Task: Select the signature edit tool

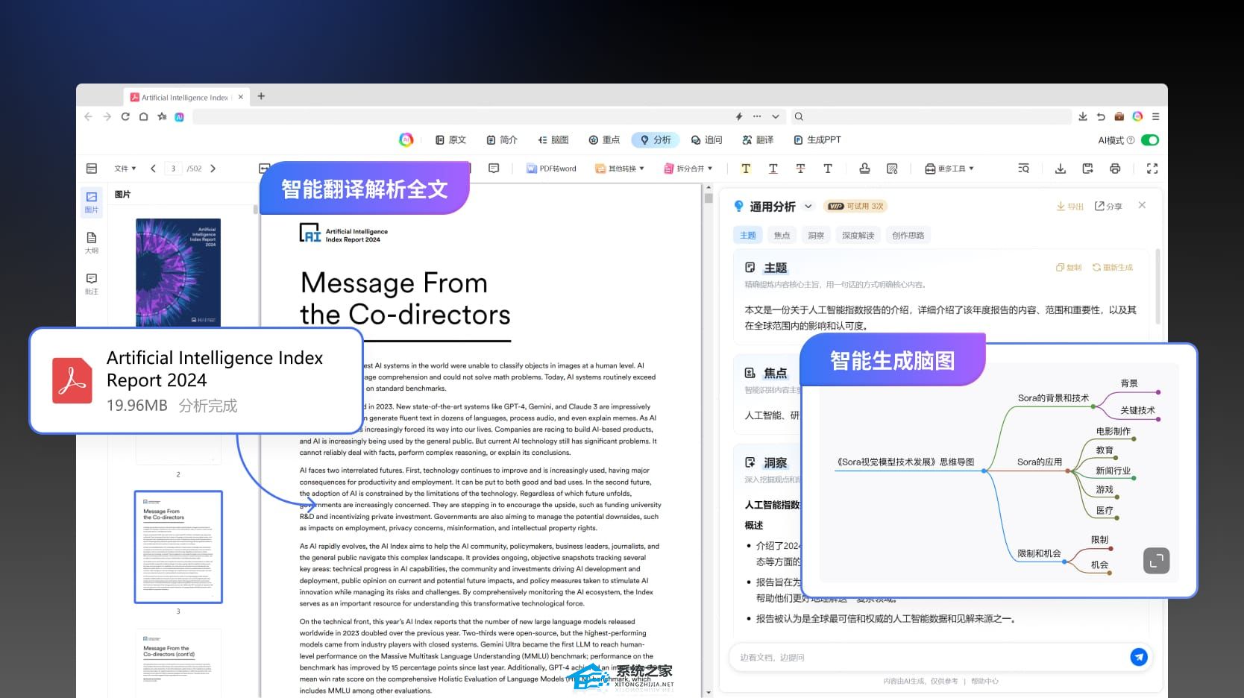Action: [x=892, y=169]
